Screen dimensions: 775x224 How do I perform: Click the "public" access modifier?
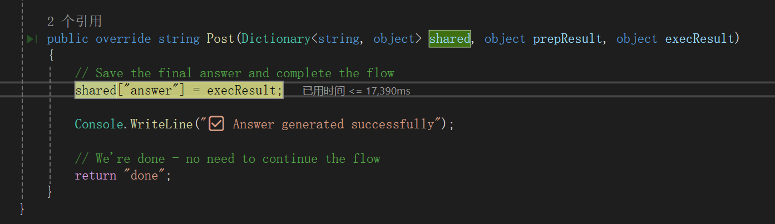[x=67, y=39]
